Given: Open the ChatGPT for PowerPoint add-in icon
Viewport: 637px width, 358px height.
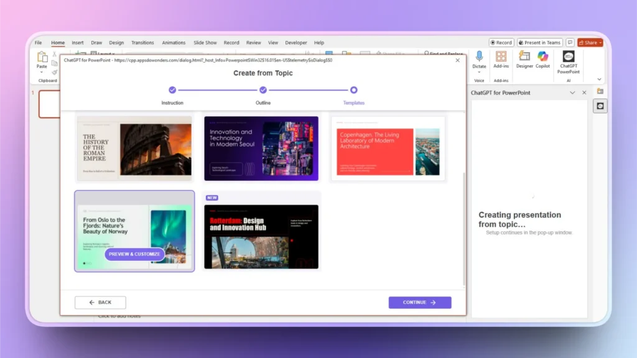Looking at the screenshot, I should click(568, 56).
